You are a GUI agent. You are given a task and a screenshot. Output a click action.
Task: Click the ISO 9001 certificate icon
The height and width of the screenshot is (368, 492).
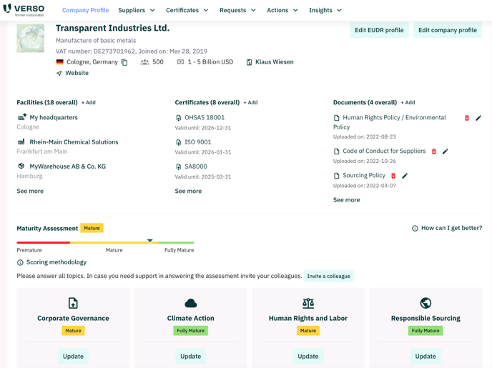(179, 142)
